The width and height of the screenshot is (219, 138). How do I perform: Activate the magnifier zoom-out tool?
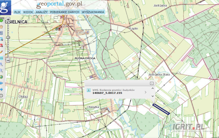point(1,70)
